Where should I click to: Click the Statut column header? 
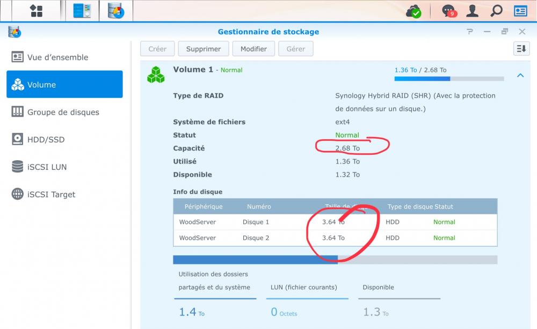[444, 206]
